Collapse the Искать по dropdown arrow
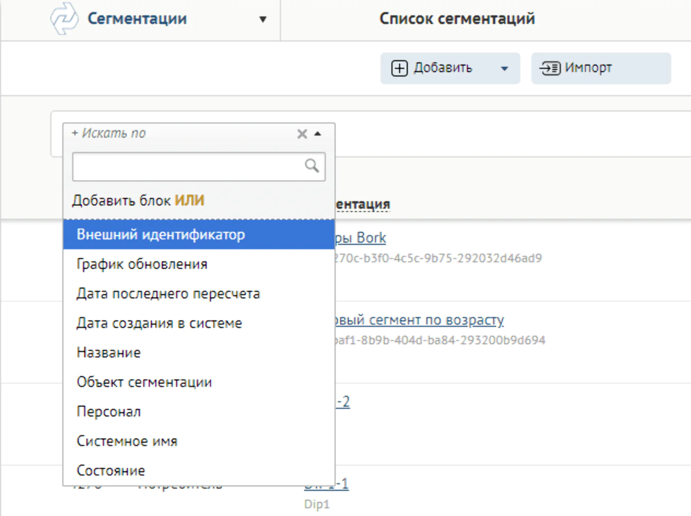This screenshot has height=516, width=691. 318,134
